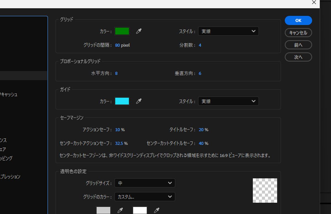Click the eyedropper beside the white transparency swatch
This screenshot has height=214, width=331.
(x=156, y=210)
